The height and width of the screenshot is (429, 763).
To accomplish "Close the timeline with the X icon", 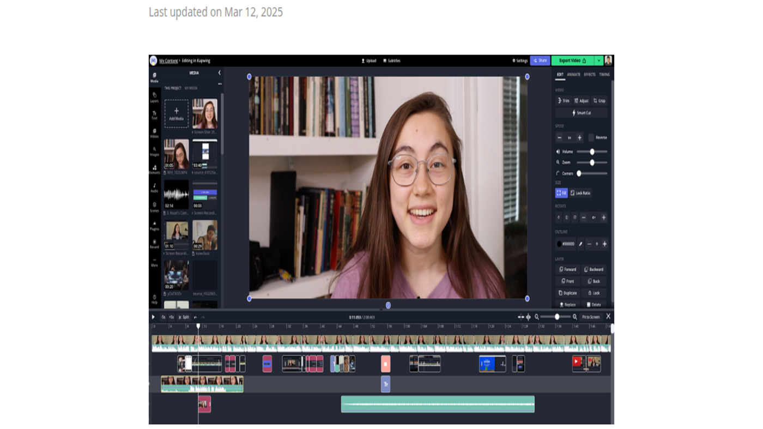I will point(608,316).
